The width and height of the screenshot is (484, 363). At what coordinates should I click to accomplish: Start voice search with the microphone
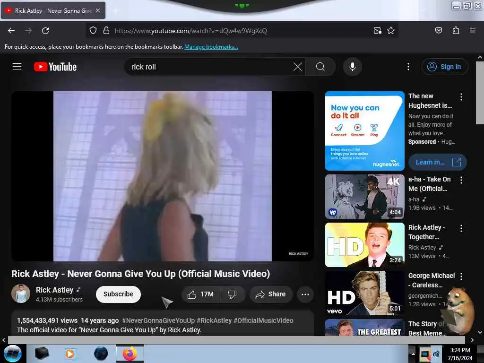353,67
